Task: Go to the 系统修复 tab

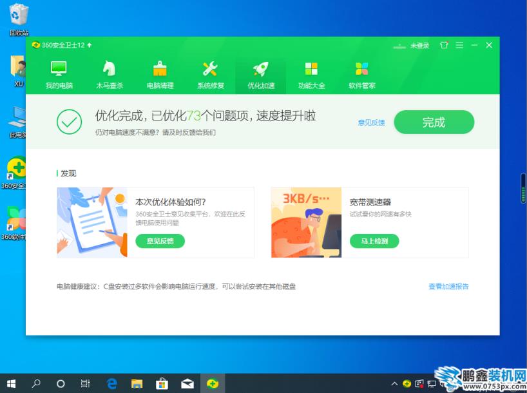Action: click(211, 75)
